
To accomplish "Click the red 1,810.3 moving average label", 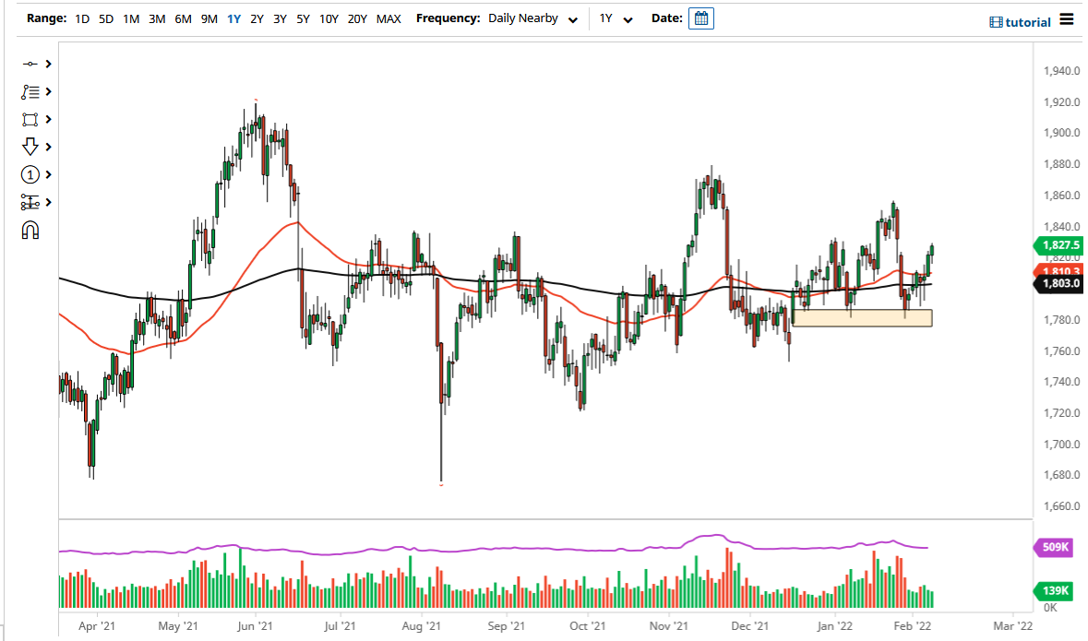I will [1058, 270].
